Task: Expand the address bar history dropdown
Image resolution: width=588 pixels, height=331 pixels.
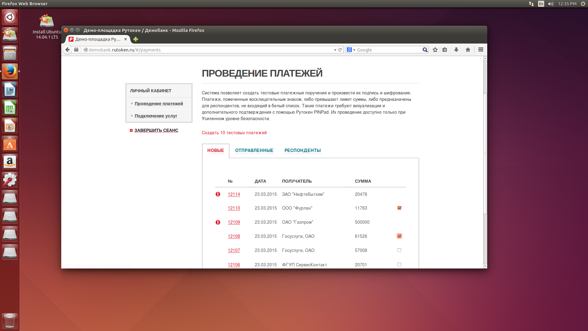Action: click(x=335, y=50)
